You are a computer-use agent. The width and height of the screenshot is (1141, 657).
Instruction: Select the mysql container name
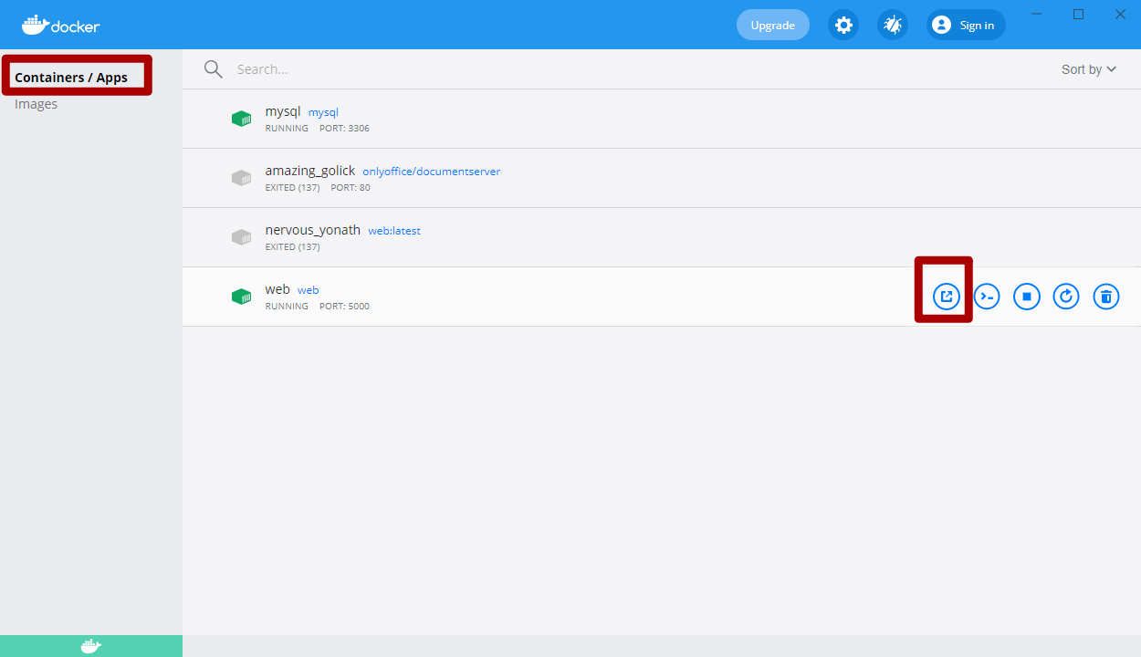[x=283, y=111]
